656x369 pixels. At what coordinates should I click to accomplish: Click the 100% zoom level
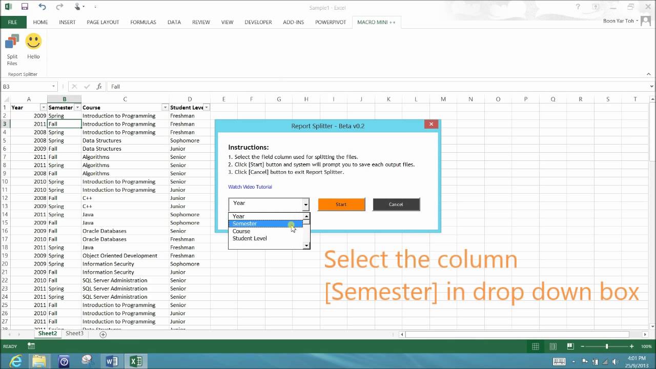[646, 346]
